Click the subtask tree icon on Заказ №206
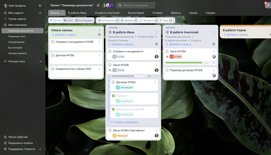The height and width of the screenshot is (155, 271). (x=110, y=70)
